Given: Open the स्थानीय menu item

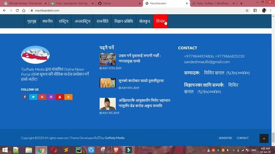Looking at the screenshot, I should coord(47,21).
